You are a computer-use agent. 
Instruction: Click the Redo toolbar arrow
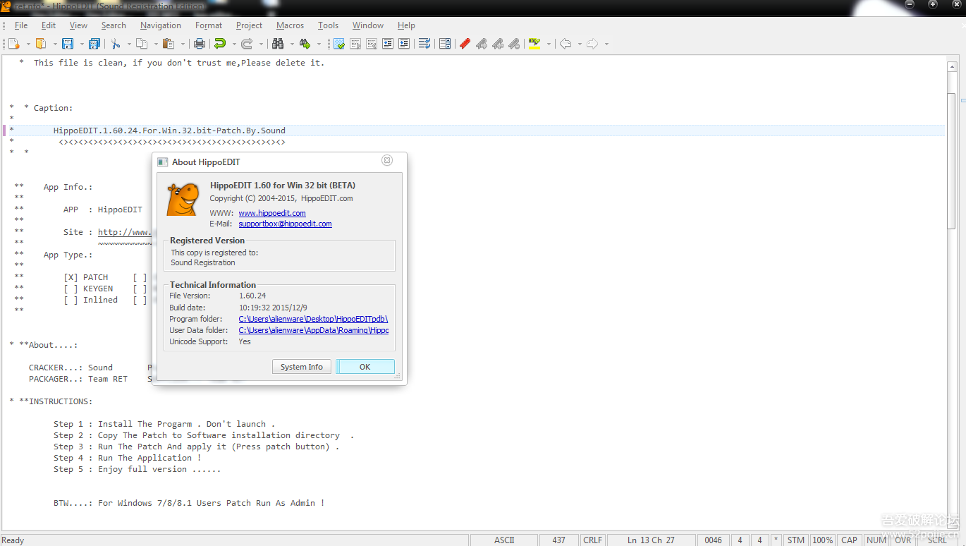[x=247, y=44]
